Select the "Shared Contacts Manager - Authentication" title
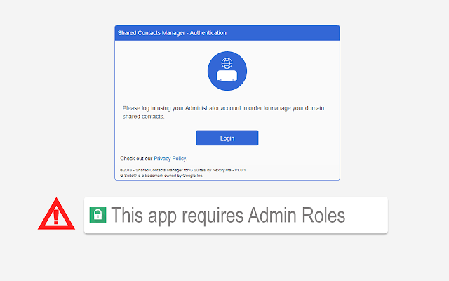The height and width of the screenshot is (281, 449). click(172, 33)
